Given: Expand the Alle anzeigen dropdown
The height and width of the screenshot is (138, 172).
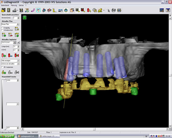Looking at the screenshot, I should pyautogui.click(x=10, y=61).
